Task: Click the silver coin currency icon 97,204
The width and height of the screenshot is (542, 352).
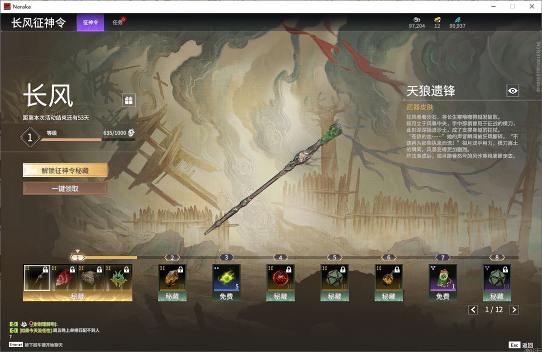Action: [417, 20]
